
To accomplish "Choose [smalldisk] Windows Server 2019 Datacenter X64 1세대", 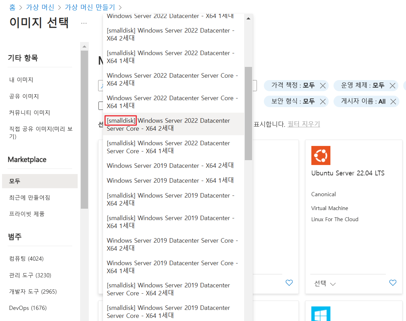I will 173,222.
